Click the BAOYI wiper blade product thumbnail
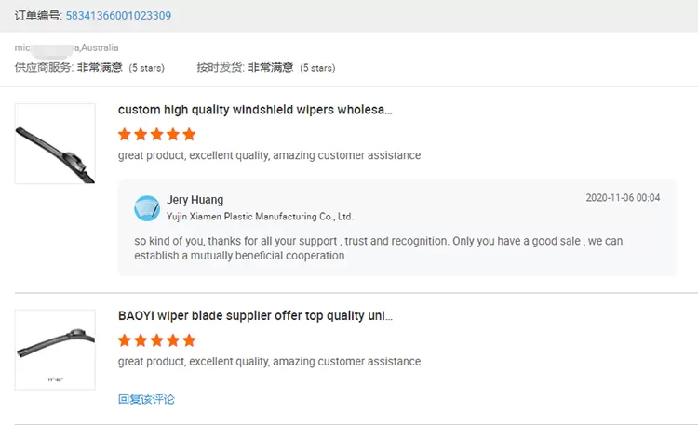 (55, 350)
